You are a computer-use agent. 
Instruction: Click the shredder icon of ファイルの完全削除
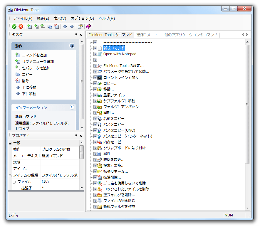tap(100, 201)
